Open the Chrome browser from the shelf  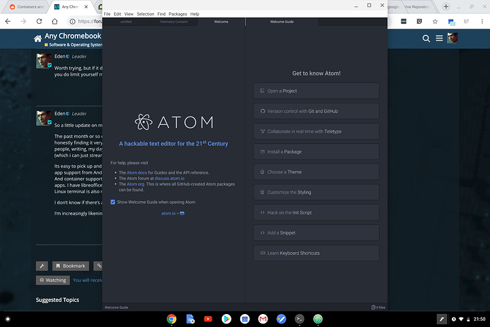coord(171,318)
